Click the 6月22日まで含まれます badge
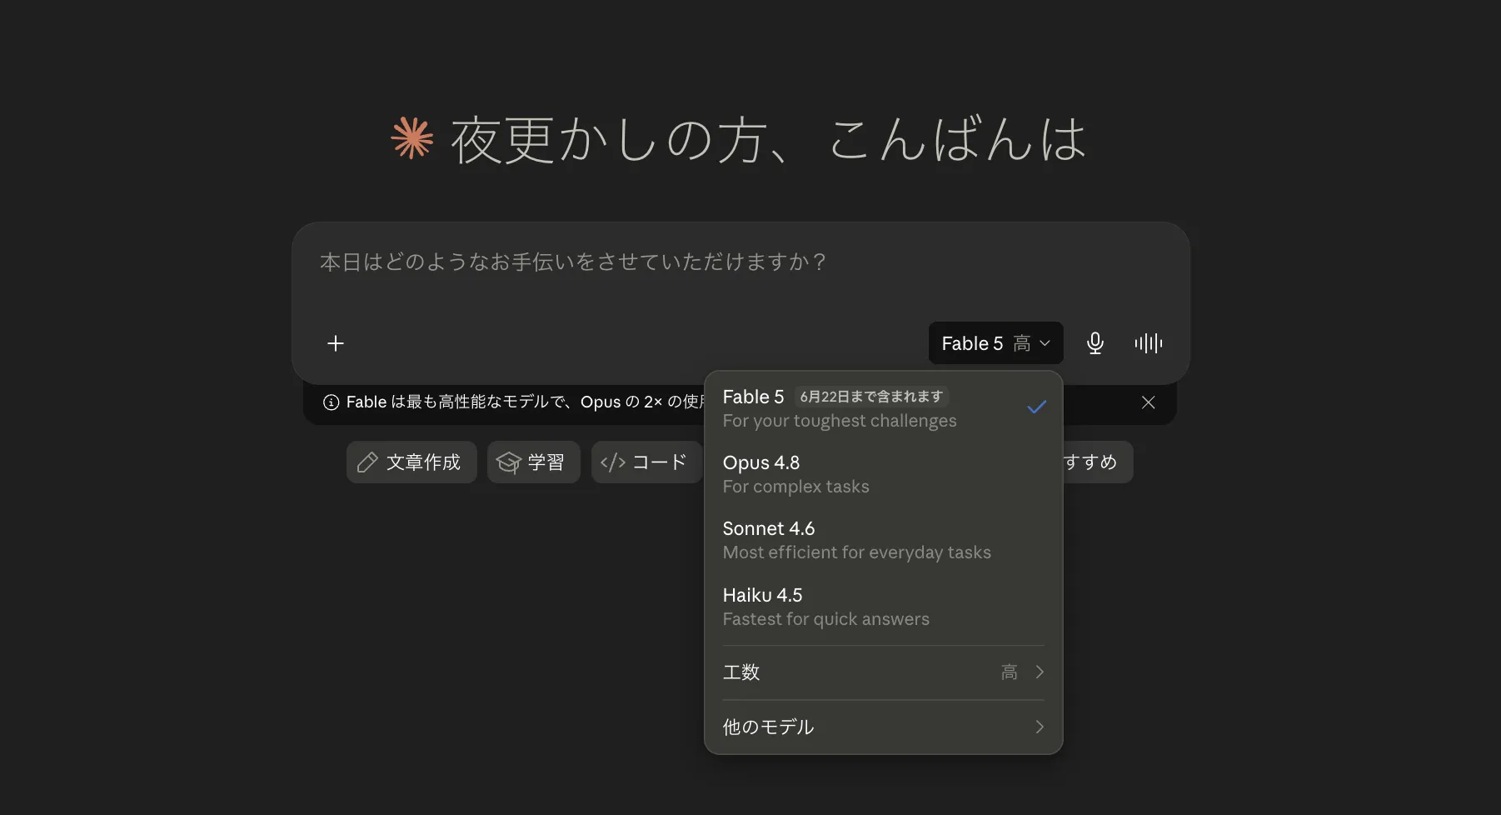The image size is (1501, 815). 871,397
